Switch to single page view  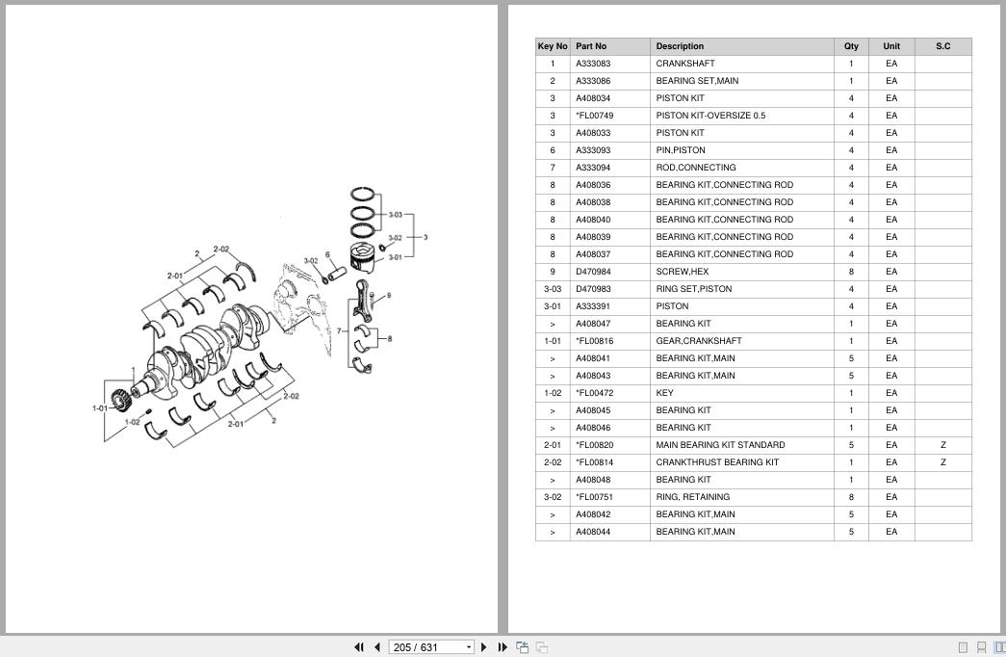tap(963, 647)
